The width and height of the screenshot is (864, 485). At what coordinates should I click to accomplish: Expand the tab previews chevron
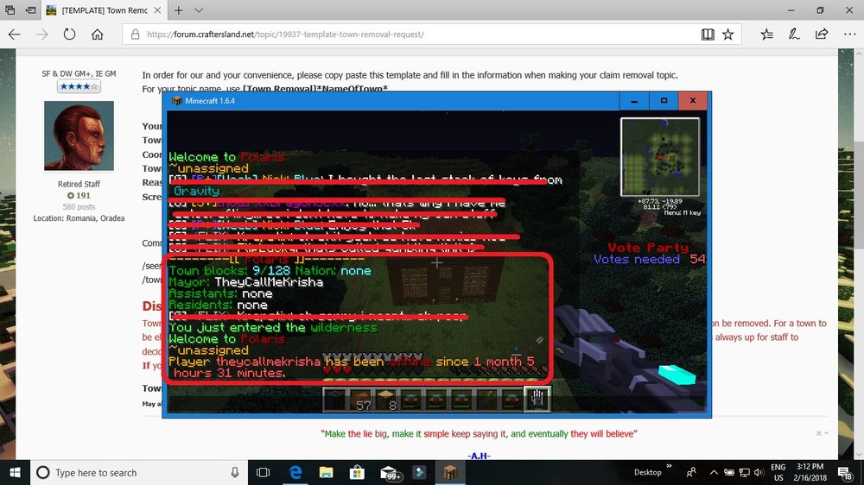tap(199, 10)
